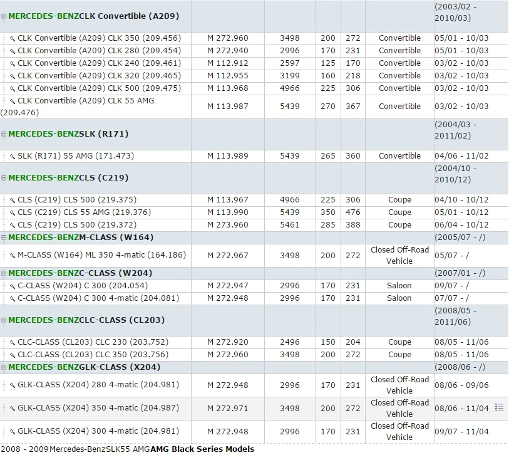Image resolution: width=509 pixels, height=455 pixels.
Task: Click magnifier icon beside GLK 280 4-matic
Action: [13, 385]
